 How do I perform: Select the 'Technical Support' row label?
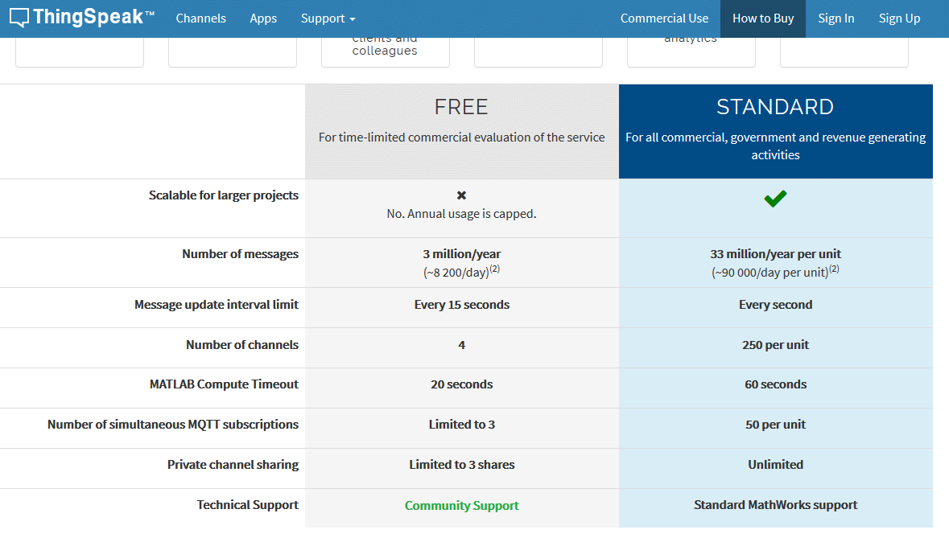pyautogui.click(x=248, y=505)
